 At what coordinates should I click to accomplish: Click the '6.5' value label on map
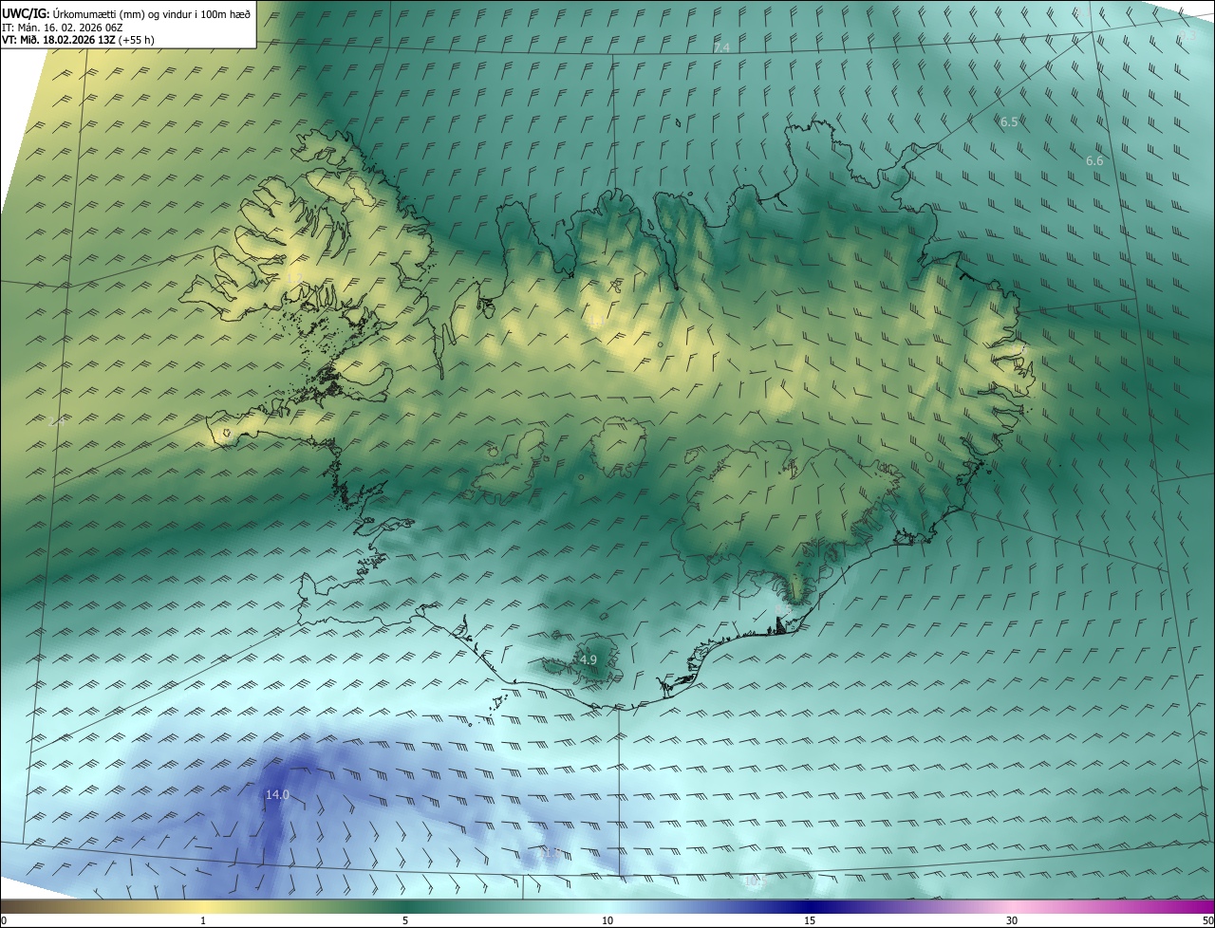pyautogui.click(x=1009, y=122)
